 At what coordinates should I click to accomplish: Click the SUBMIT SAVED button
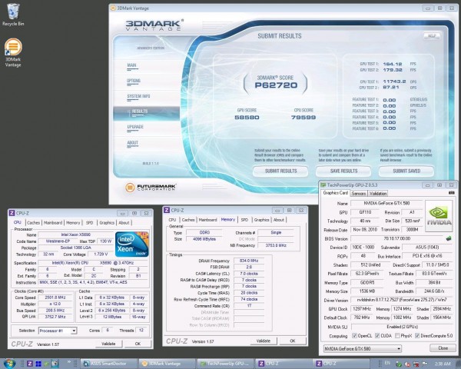[406, 171]
